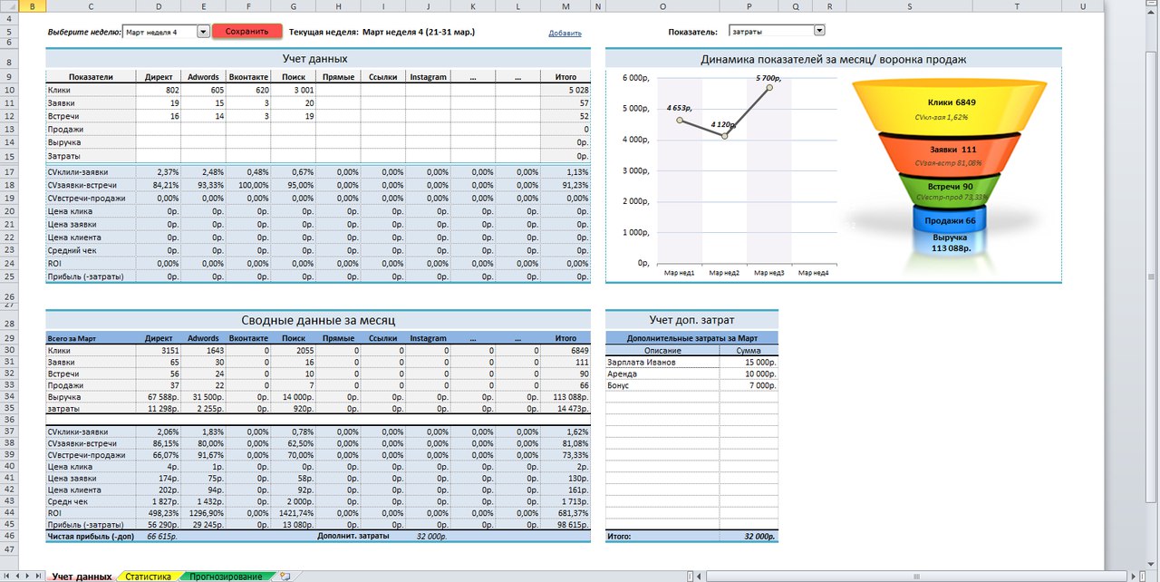
Task: Select column header S
Action: click(908, 6)
